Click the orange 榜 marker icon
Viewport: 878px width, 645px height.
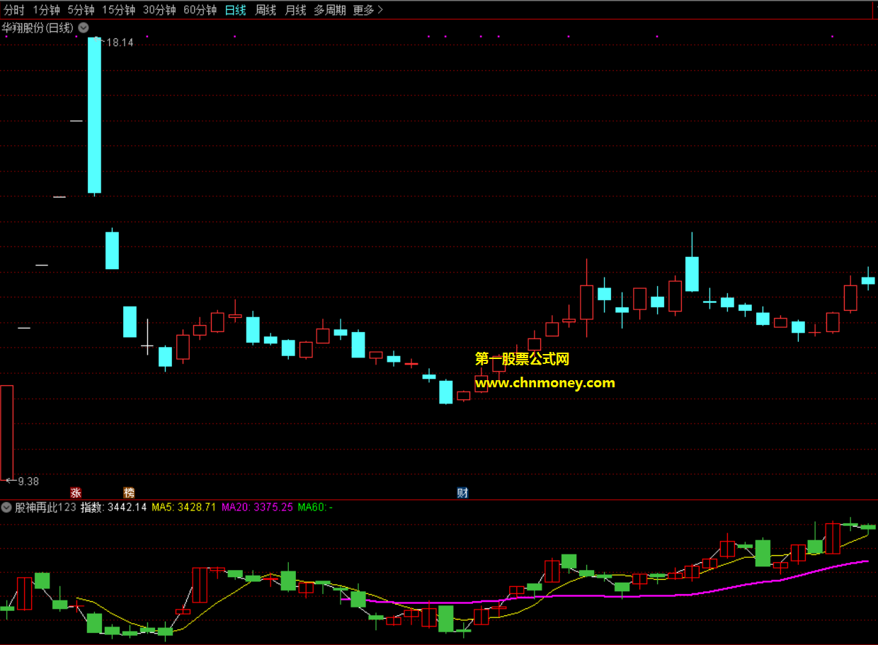[x=129, y=493]
